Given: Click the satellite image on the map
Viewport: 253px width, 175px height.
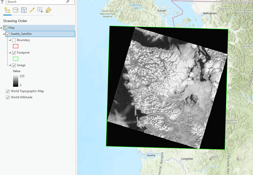Looking at the screenshot, I should click(x=167, y=88).
